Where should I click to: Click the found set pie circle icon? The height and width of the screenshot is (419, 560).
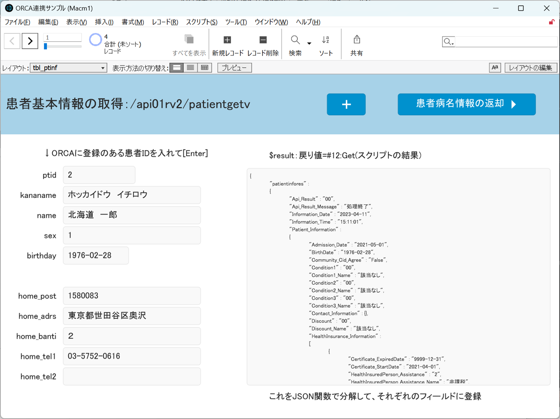pyautogui.click(x=95, y=40)
